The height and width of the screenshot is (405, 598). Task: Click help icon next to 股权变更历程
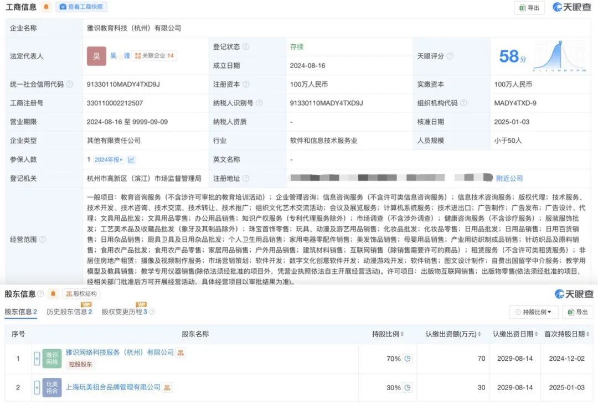(x=152, y=311)
